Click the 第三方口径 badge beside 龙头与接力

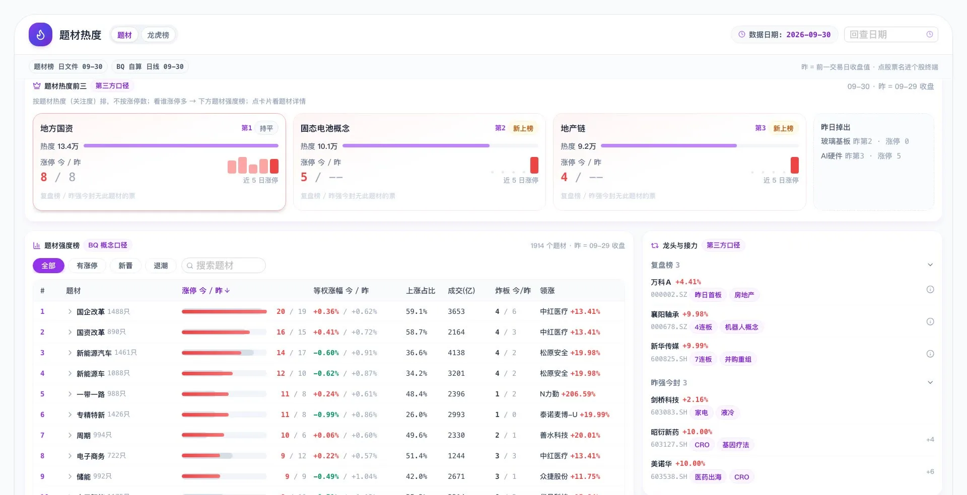[x=723, y=245]
